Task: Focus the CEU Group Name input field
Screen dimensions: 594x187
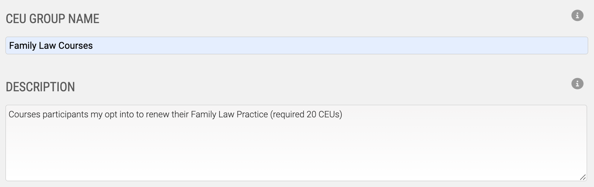Action: [297, 45]
